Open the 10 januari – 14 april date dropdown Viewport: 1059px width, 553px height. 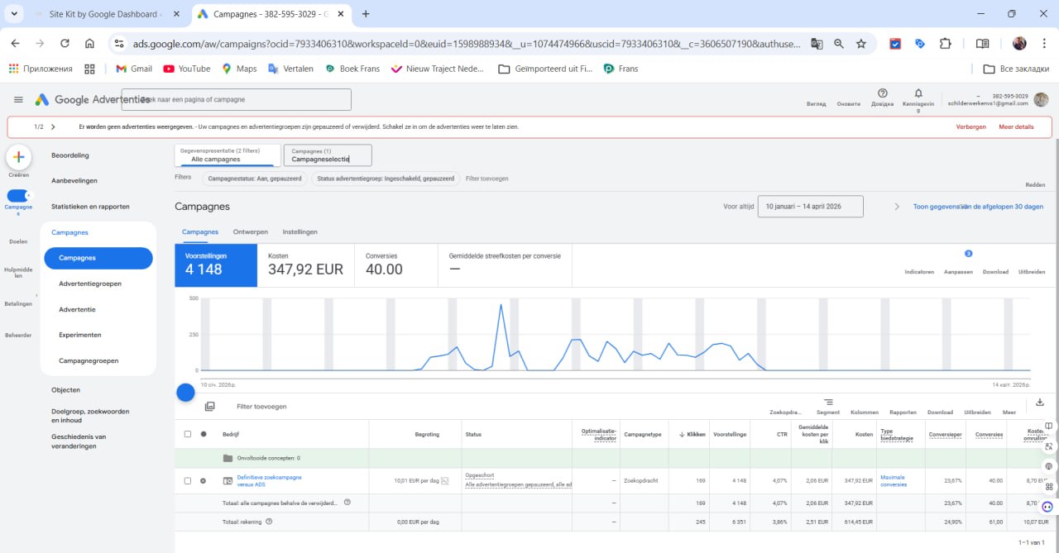pyautogui.click(x=811, y=206)
